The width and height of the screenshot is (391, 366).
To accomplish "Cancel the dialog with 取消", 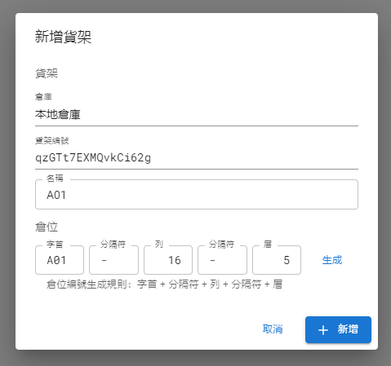I will (273, 329).
